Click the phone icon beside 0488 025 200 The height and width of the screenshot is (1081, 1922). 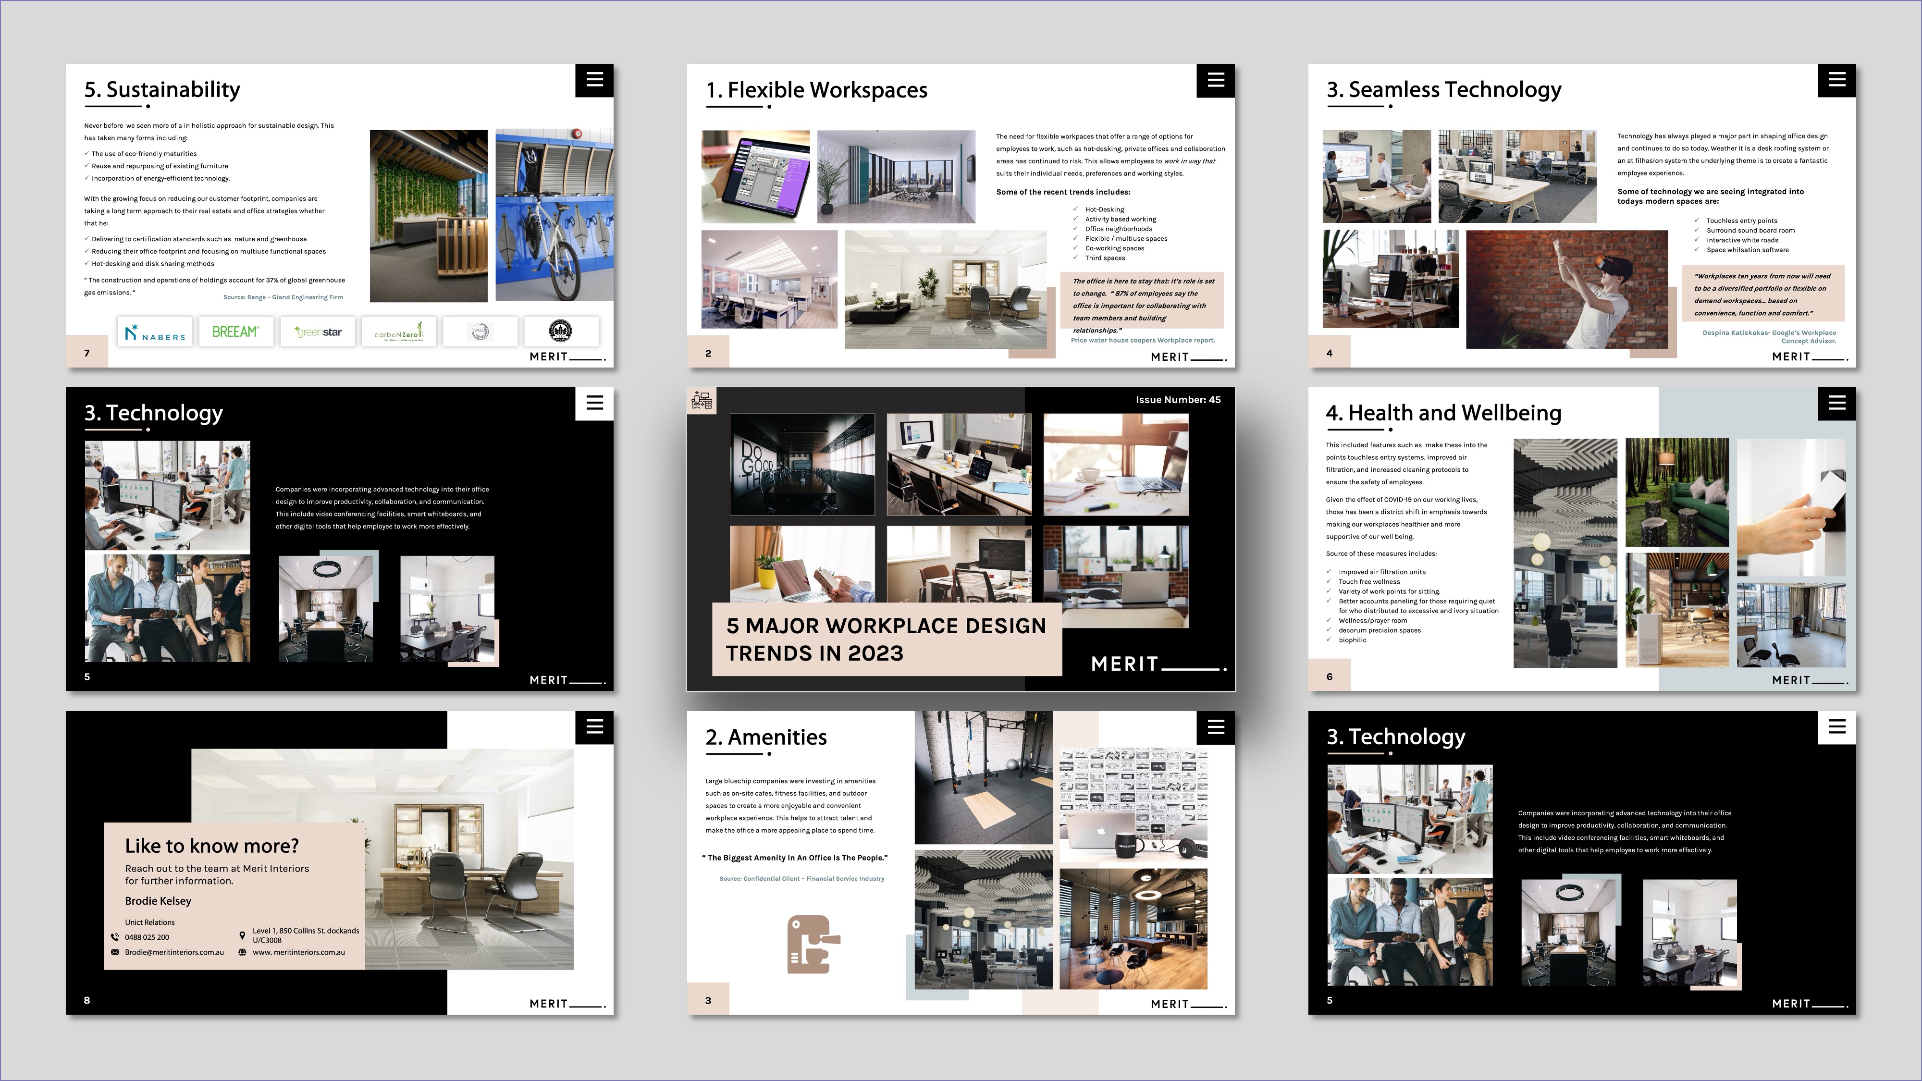tap(115, 937)
